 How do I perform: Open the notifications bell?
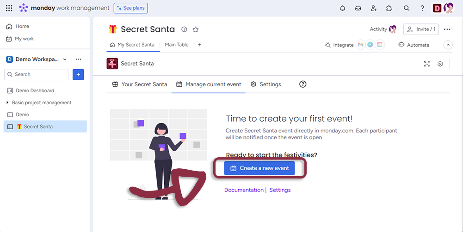click(x=343, y=8)
